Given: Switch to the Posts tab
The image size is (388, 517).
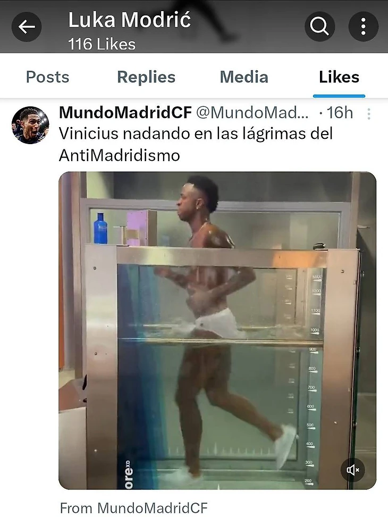Looking at the screenshot, I should tap(47, 77).
